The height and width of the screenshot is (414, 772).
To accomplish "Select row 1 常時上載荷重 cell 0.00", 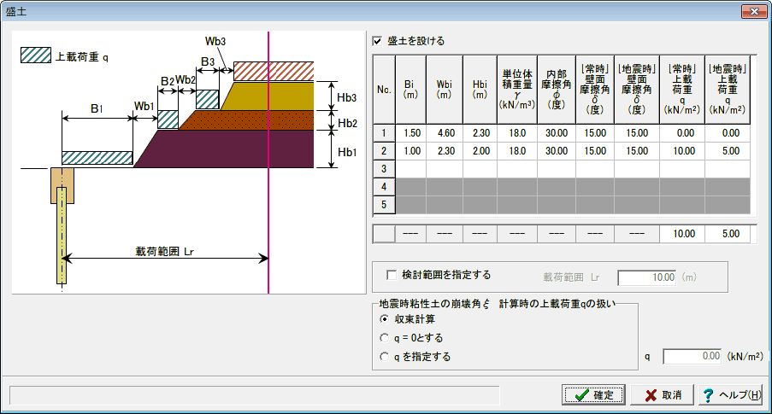I will click(682, 133).
